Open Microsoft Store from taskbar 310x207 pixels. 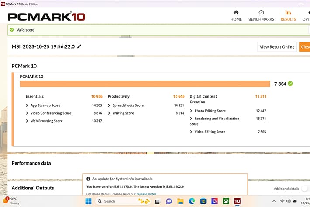click(203, 201)
